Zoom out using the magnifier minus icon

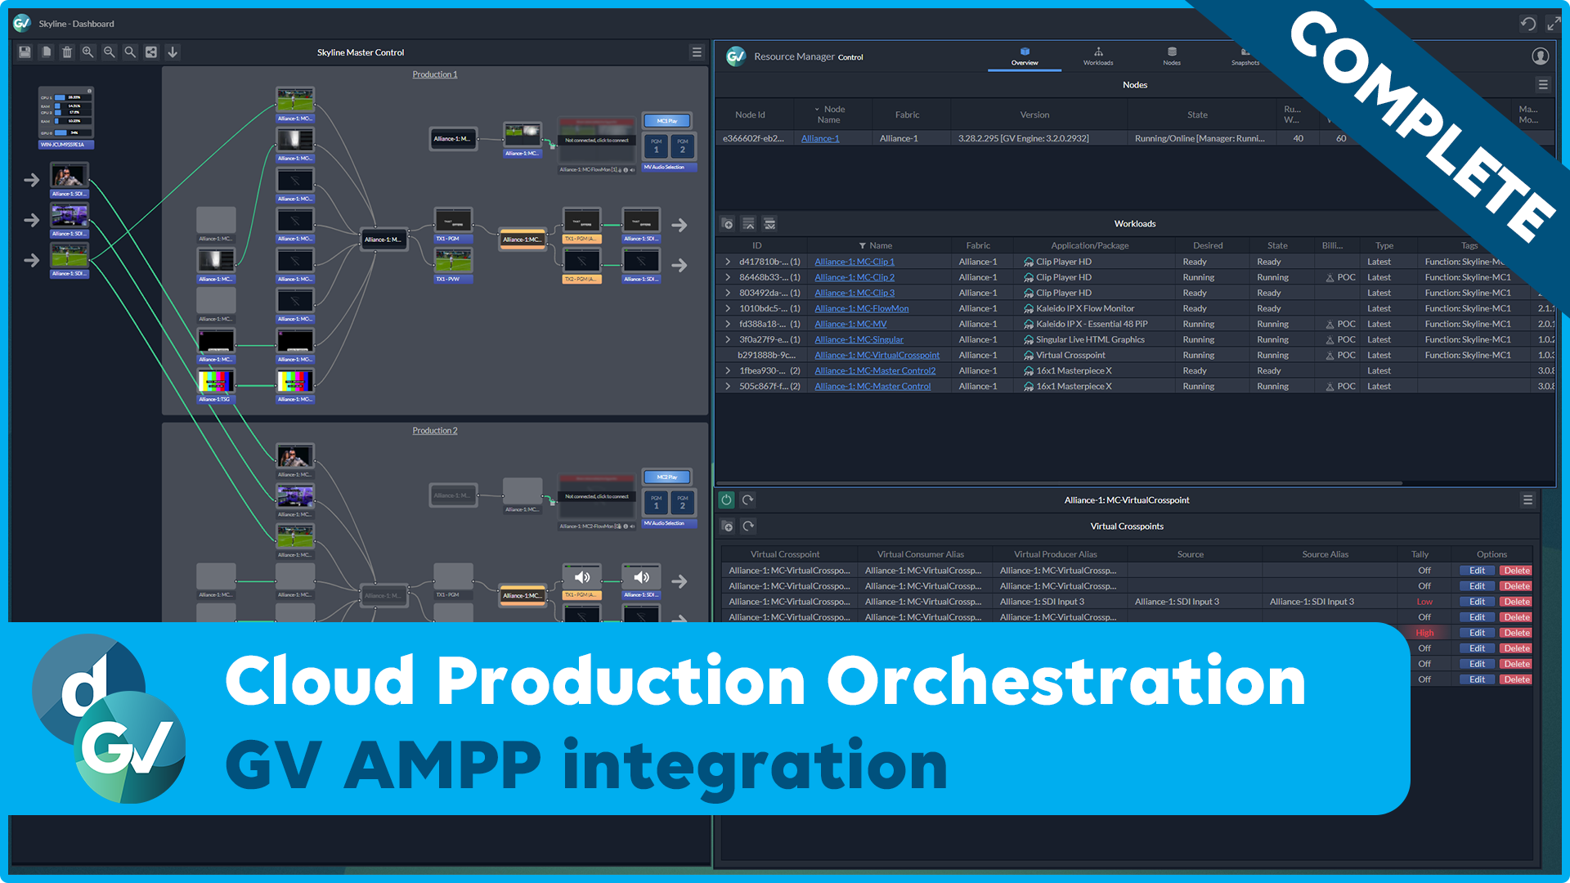109,52
